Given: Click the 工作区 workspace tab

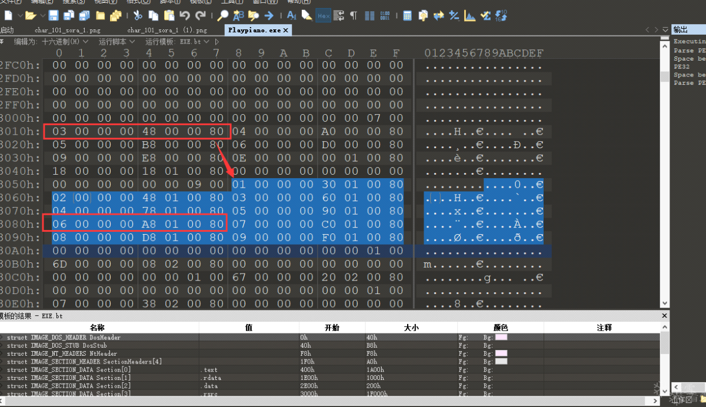Looking at the screenshot, I should coord(682,400).
